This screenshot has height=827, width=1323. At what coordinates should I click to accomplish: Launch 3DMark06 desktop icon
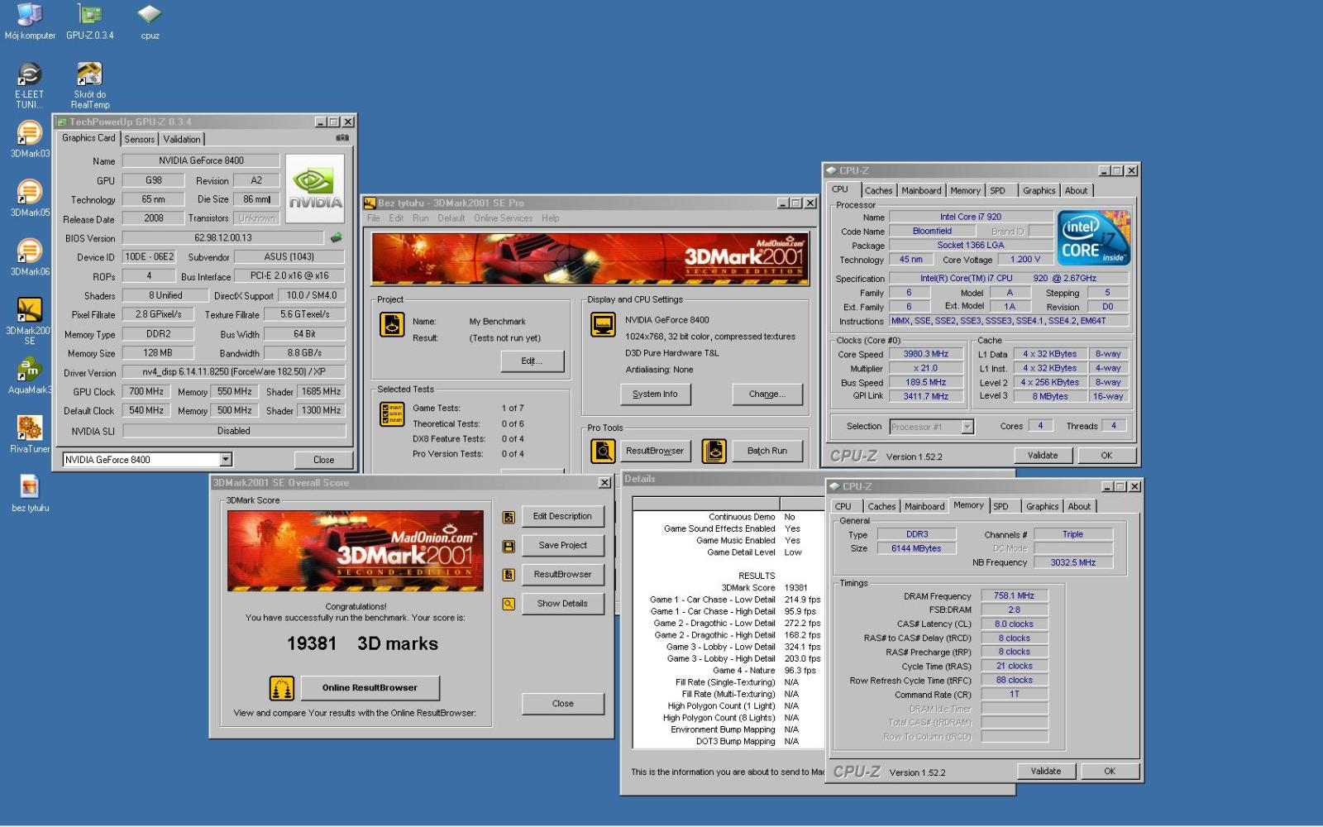(x=30, y=257)
